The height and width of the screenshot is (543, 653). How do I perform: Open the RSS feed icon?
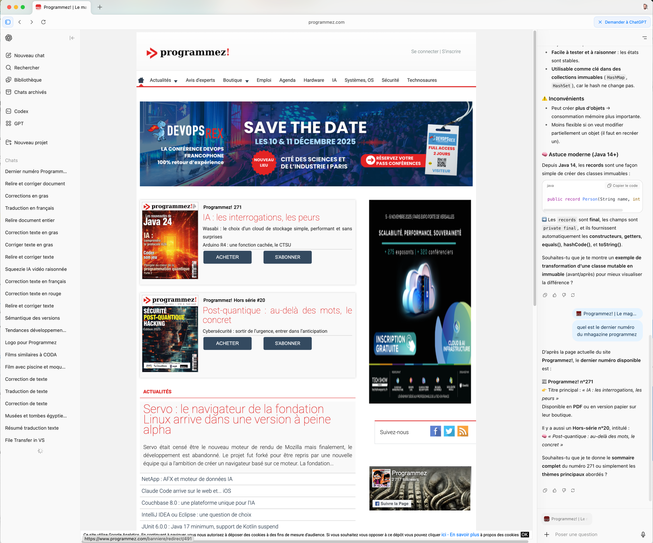coord(463,431)
